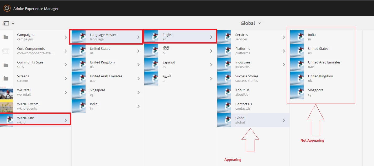Screen dimensions: 374x166
Task: Click the Adobe Experience Manager title text
Action: (x=36, y=9)
